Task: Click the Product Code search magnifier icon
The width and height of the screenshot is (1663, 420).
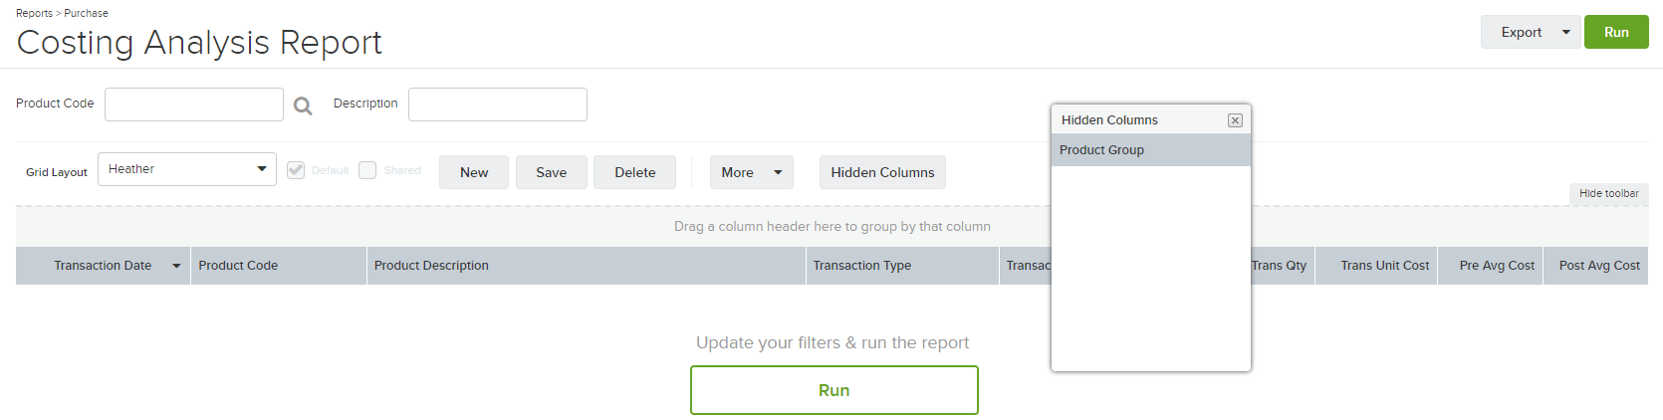Action: (x=303, y=105)
